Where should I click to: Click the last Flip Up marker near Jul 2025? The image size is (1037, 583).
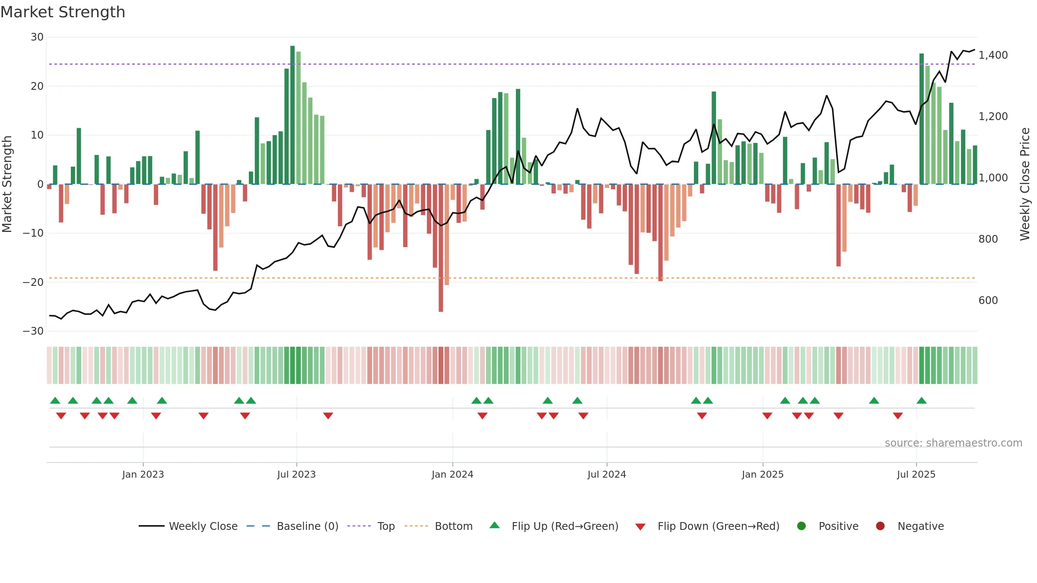[922, 400]
